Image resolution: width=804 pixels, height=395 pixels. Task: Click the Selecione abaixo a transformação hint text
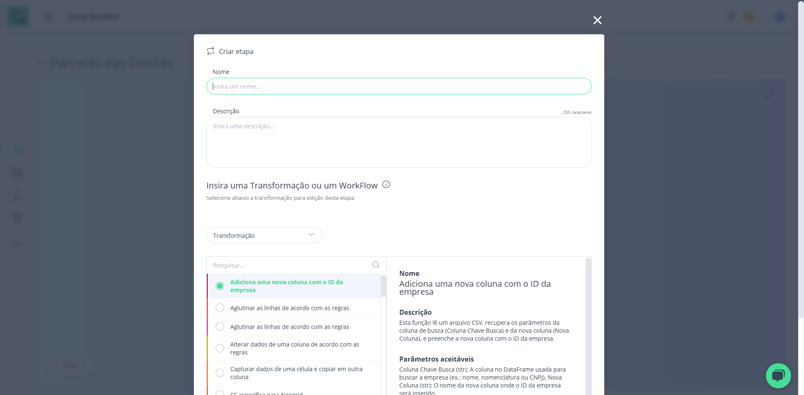tap(280, 198)
